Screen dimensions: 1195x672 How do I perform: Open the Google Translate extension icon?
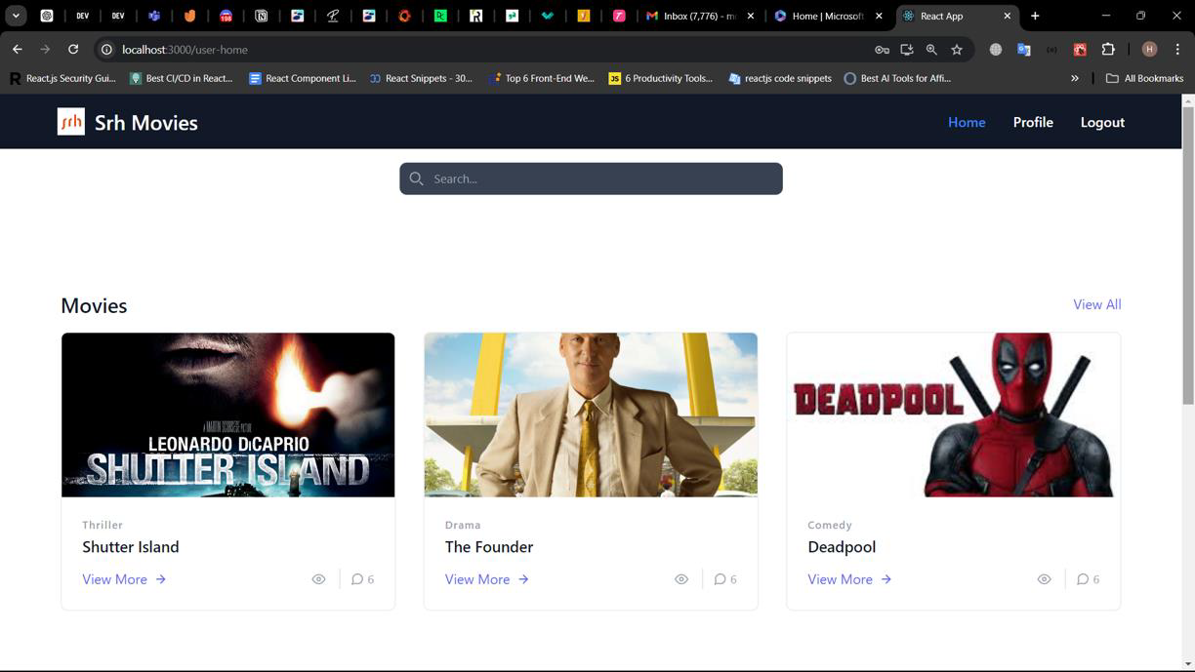point(1023,50)
